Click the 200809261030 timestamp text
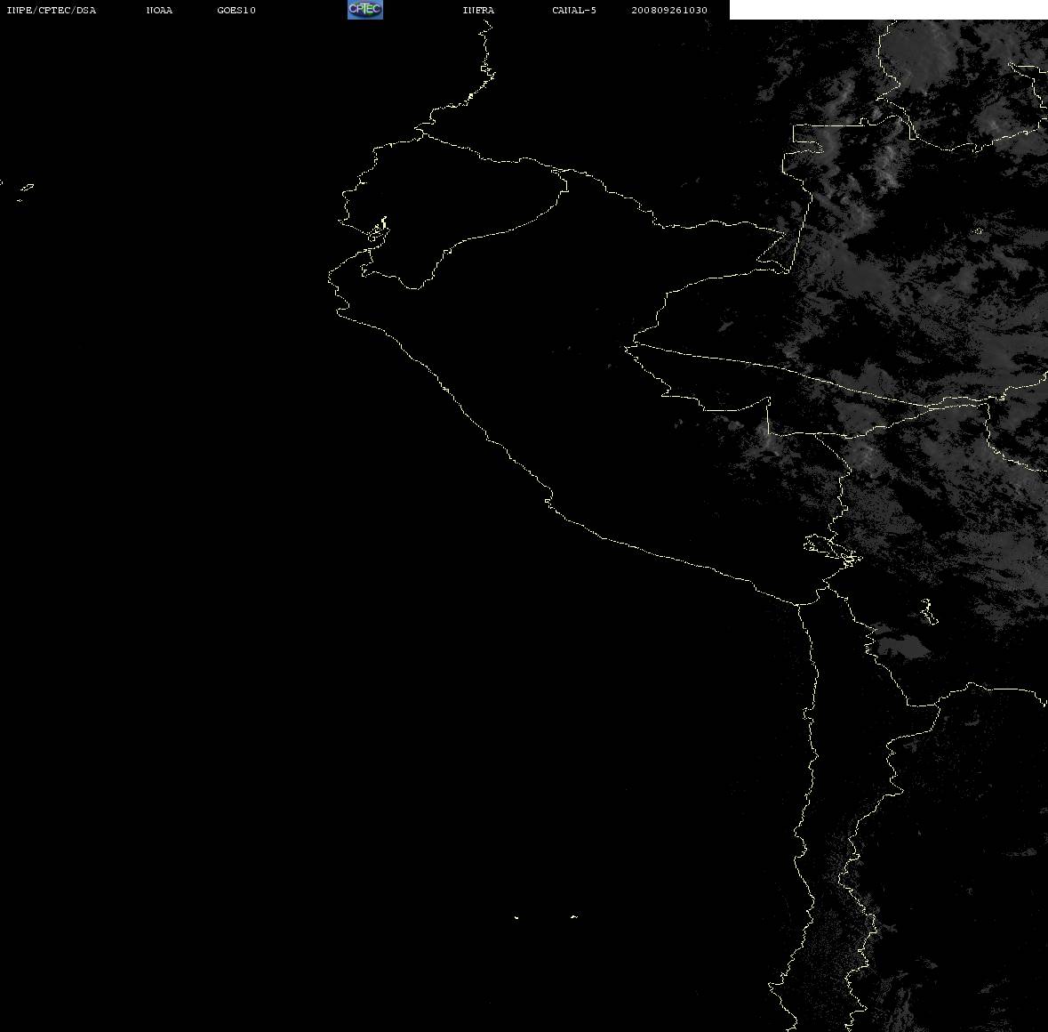The height and width of the screenshot is (1032, 1048). tap(669, 10)
